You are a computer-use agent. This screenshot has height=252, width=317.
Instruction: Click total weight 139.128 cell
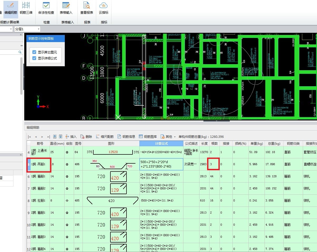coord(274,176)
